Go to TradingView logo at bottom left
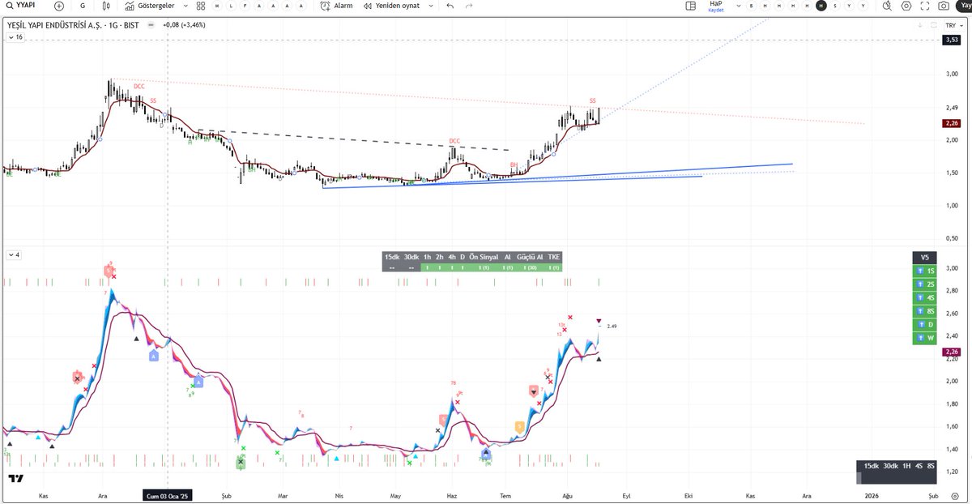 pyautogui.click(x=15, y=478)
